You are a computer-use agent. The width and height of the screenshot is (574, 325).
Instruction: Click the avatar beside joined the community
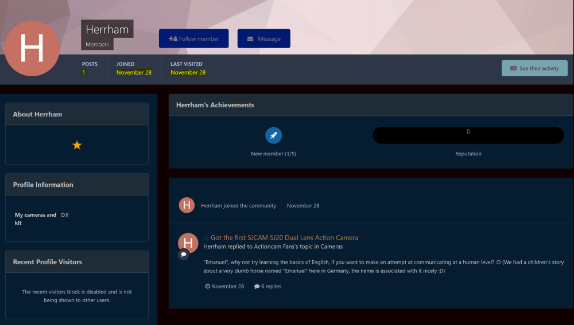tap(187, 205)
